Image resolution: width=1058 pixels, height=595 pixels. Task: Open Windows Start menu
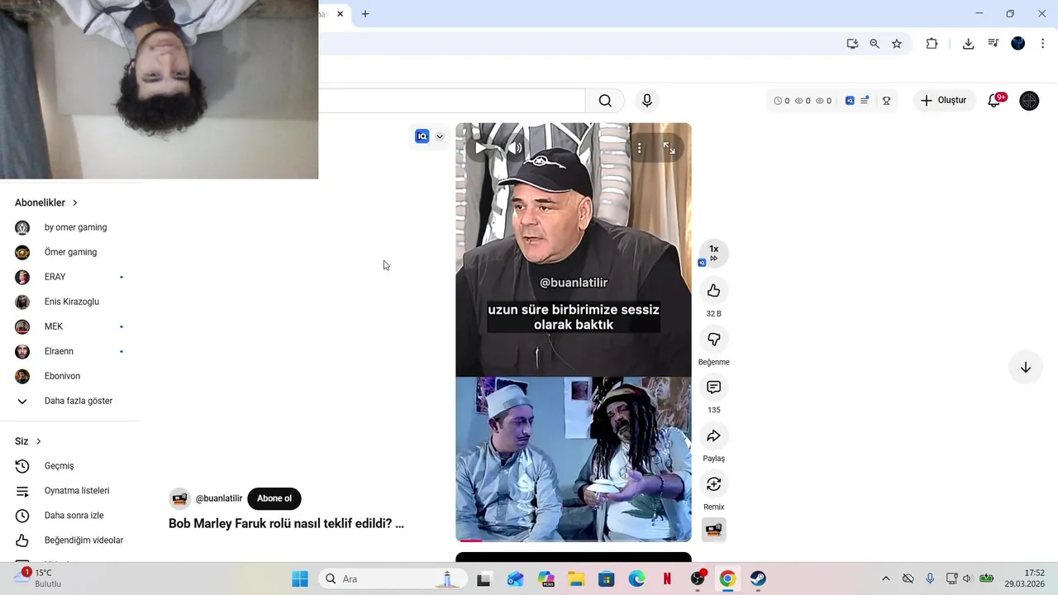pos(300,579)
